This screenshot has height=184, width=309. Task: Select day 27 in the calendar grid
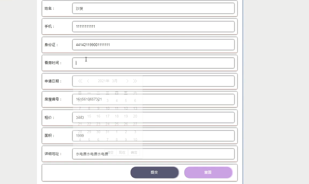click(135, 124)
